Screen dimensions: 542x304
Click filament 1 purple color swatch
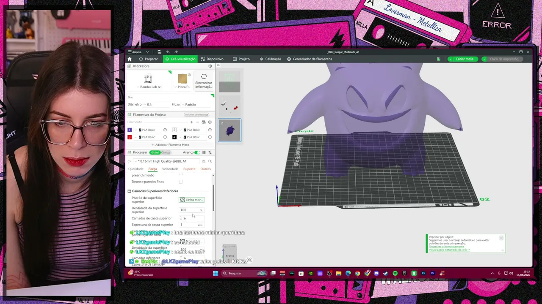(x=130, y=130)
